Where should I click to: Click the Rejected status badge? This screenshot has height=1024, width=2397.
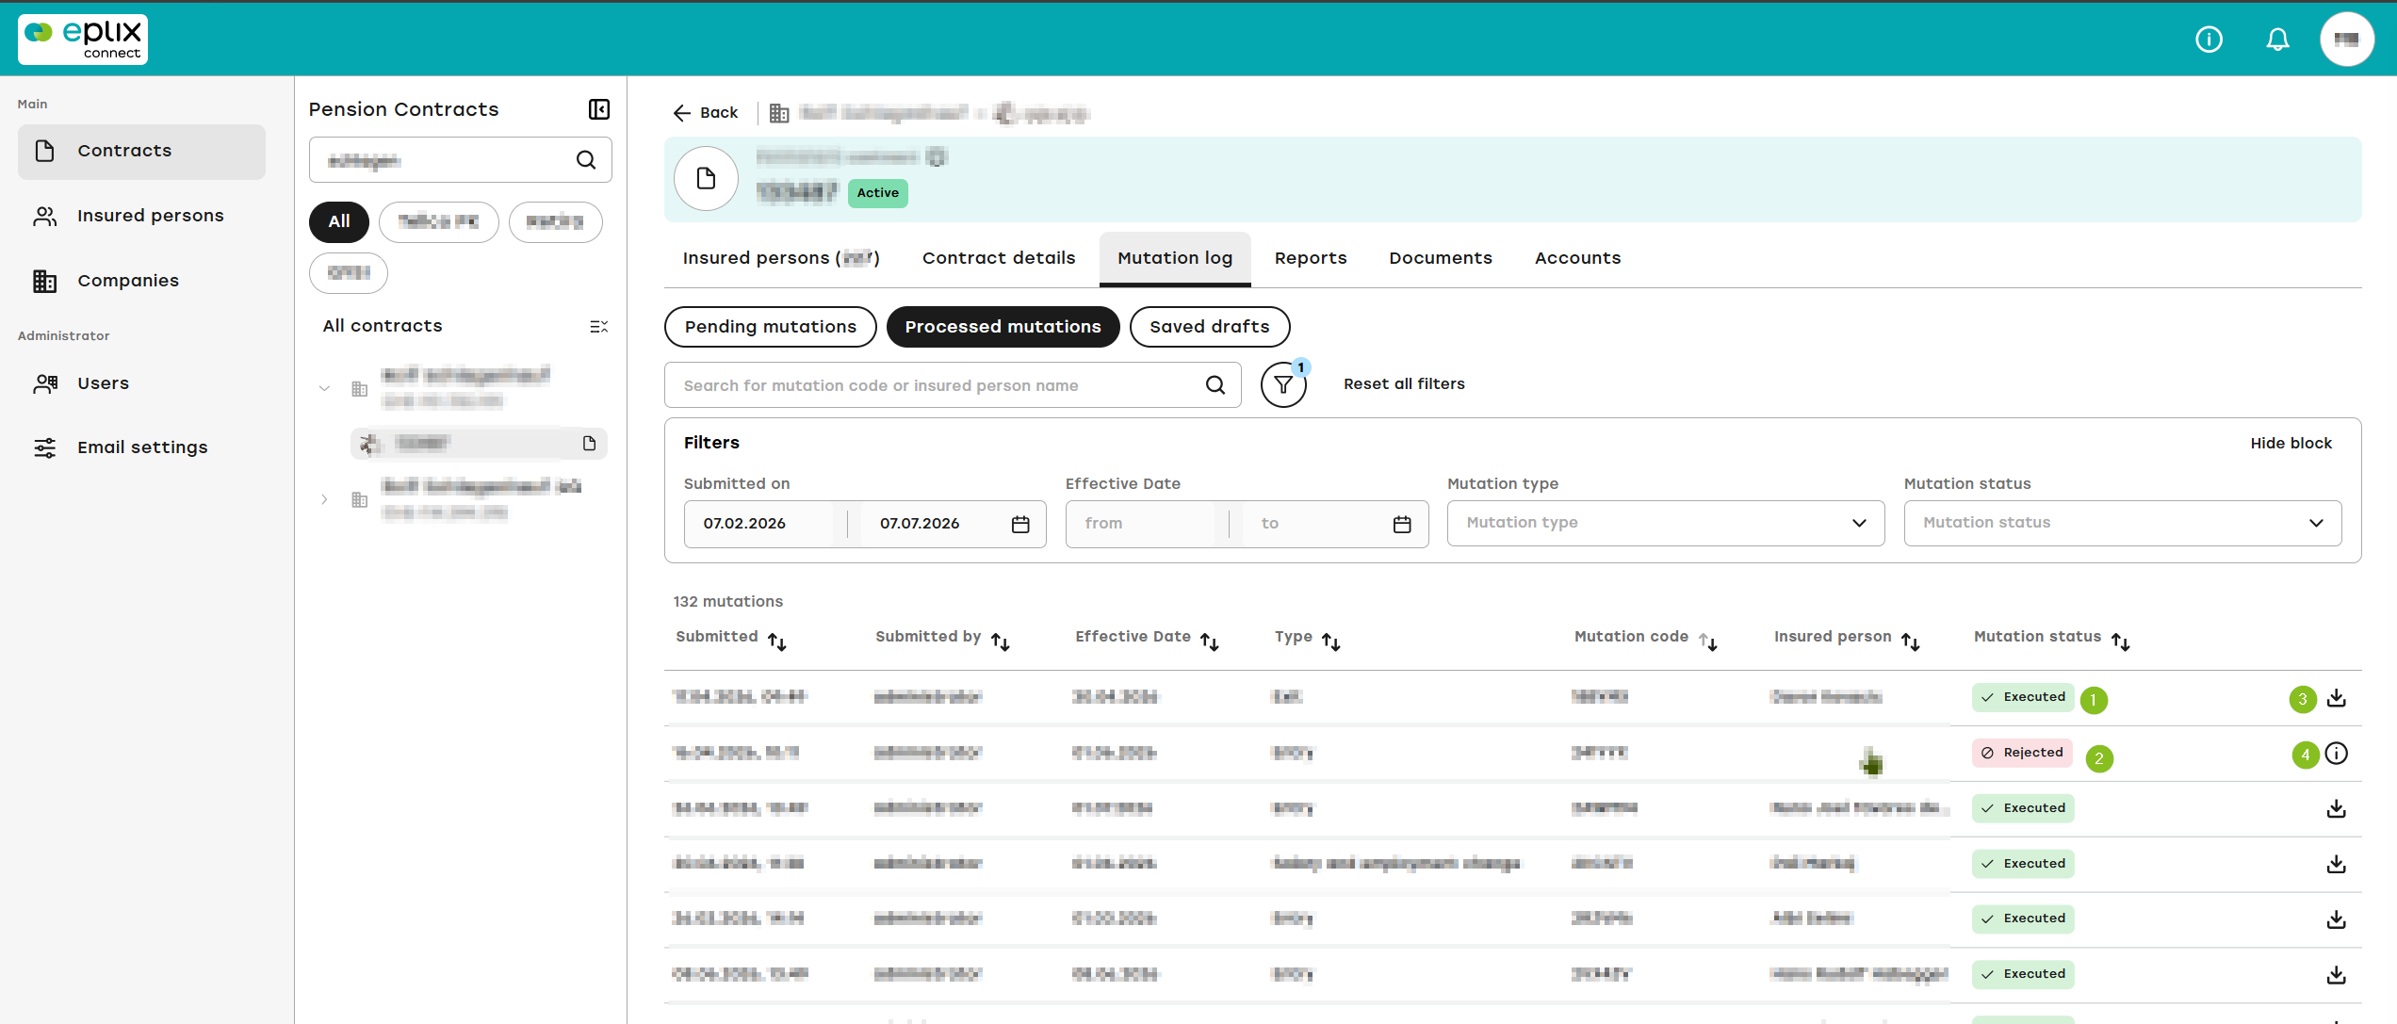(2022, 753)
